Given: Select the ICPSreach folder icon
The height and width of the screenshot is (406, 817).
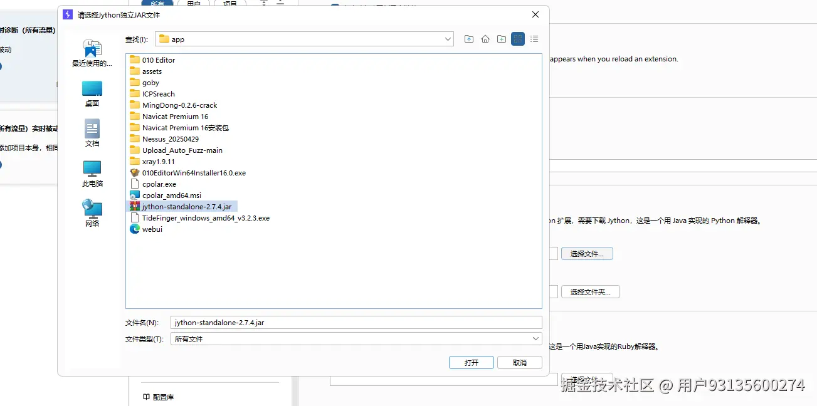Looking at the screenshot, I should (135, 94).
